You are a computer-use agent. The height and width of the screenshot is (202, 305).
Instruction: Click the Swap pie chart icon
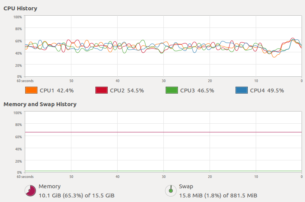point(170,191)
